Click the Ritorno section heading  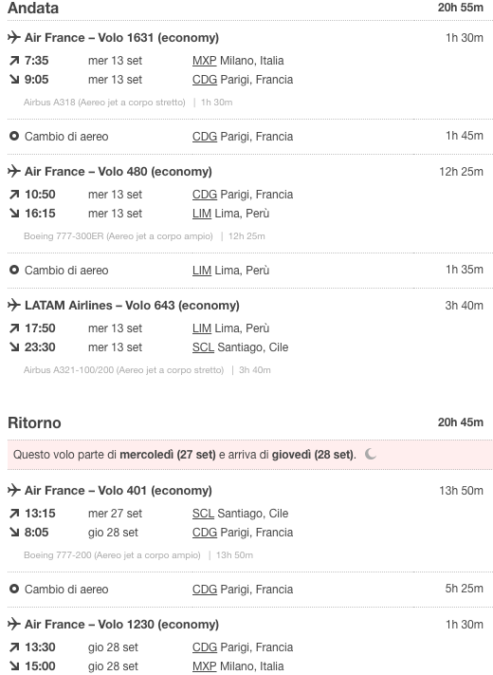[34, 422]
